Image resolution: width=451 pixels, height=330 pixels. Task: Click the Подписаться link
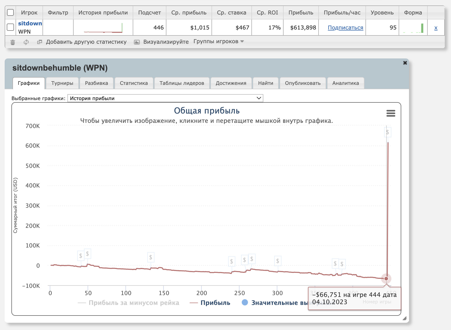click(345, 28)
